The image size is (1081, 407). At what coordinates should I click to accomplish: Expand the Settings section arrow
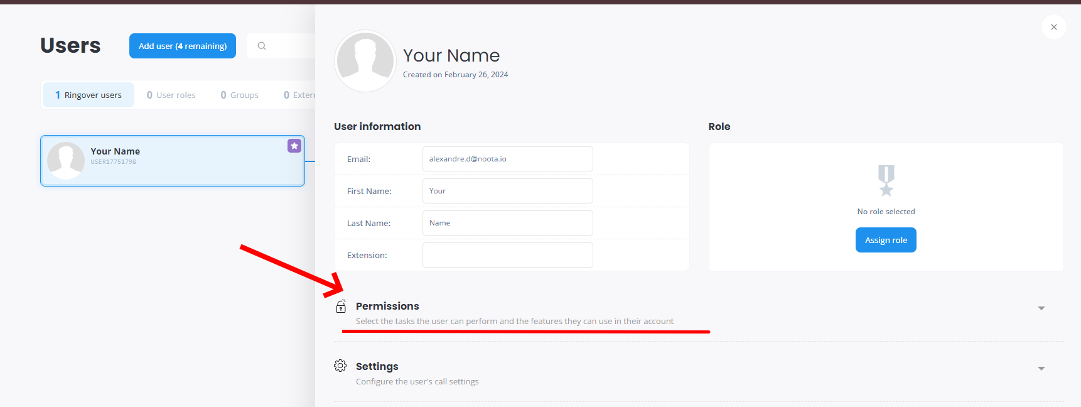(1041, 369)
